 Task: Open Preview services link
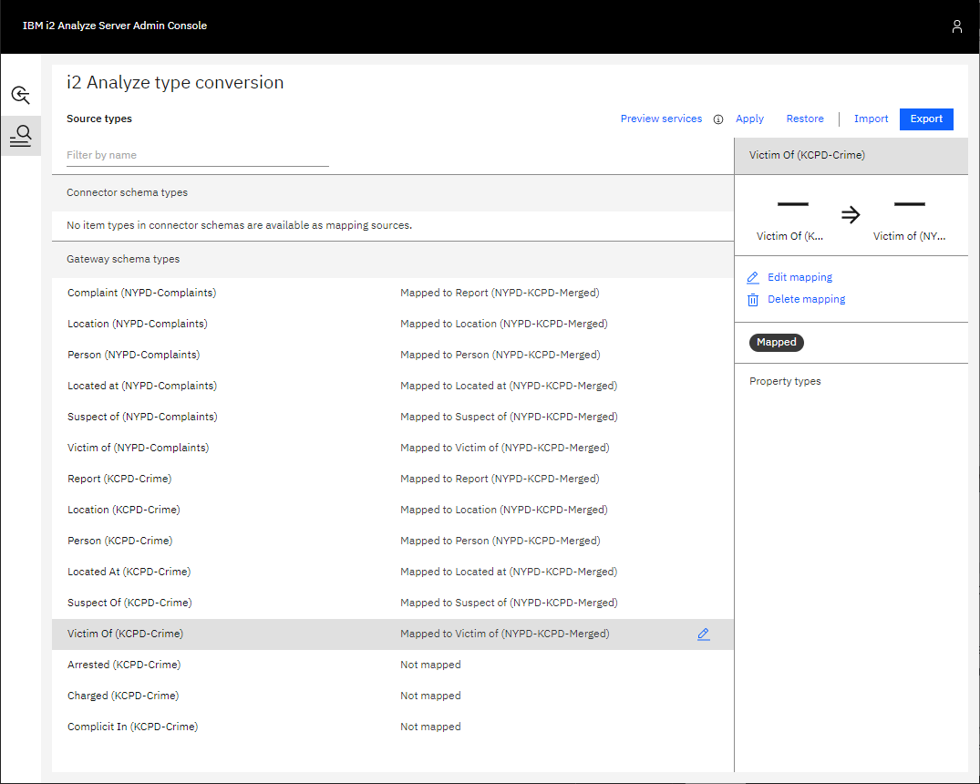(x=661, y=119)
